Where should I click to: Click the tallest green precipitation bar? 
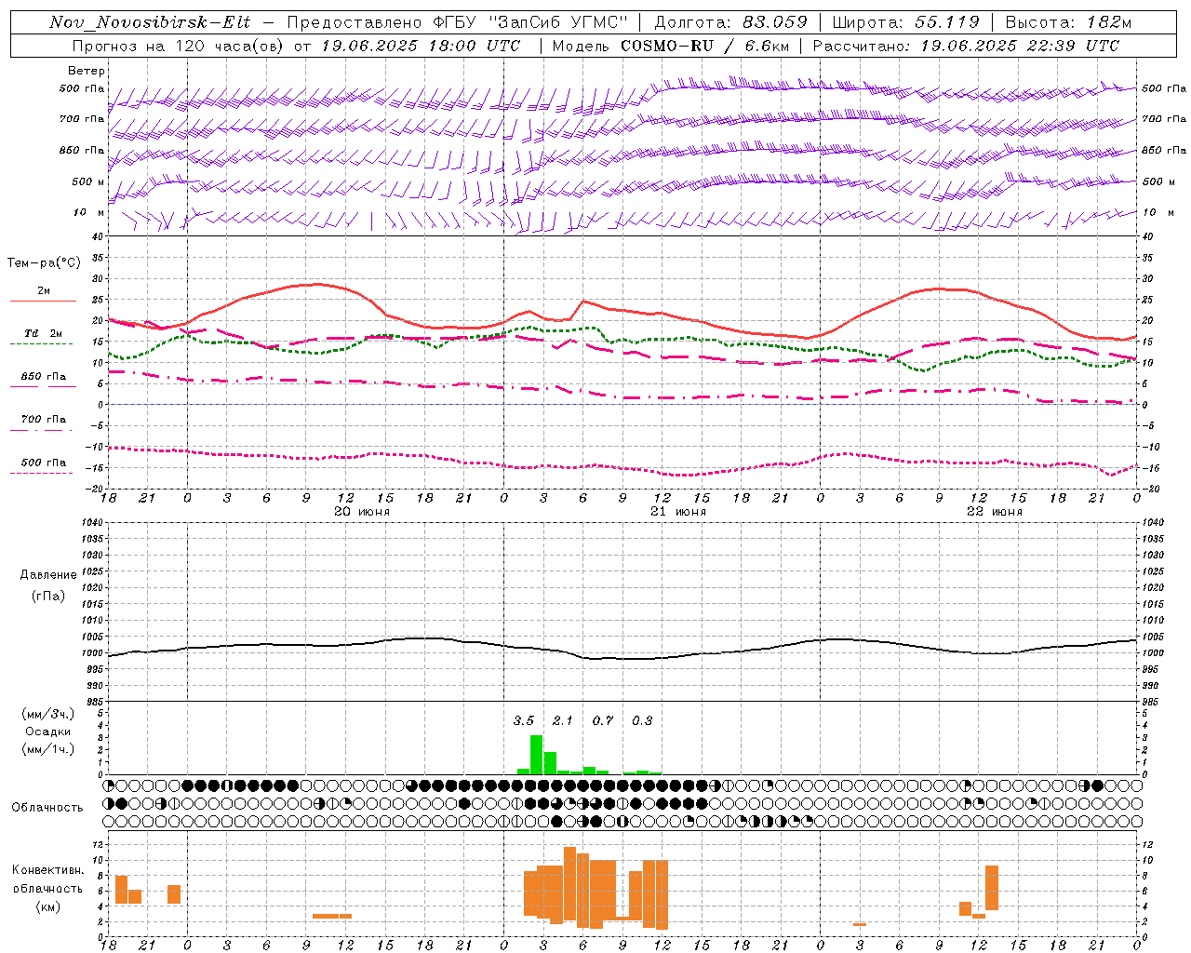[537, 755]
